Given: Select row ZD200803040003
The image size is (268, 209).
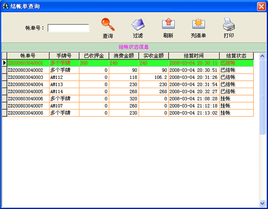Looking at the screenshot, I should click(x=130, y=77).
